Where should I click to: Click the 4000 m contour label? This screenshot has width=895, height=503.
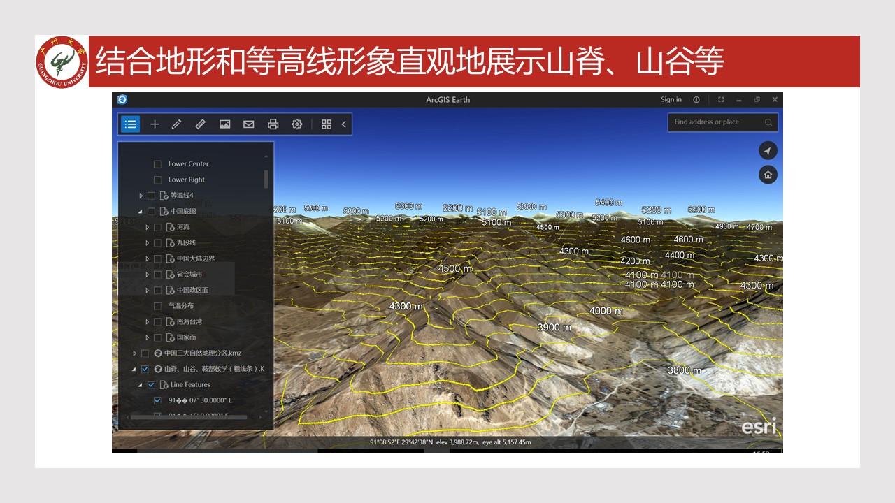(x=606, y=311)
